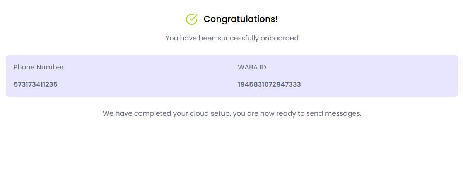The image size is (463, 189).
Task: Click the WABA ID label
Action: [x=252, y=67]
